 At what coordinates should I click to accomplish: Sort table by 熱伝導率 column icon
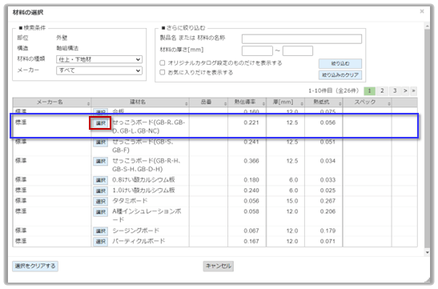click(x=263, y=103)
